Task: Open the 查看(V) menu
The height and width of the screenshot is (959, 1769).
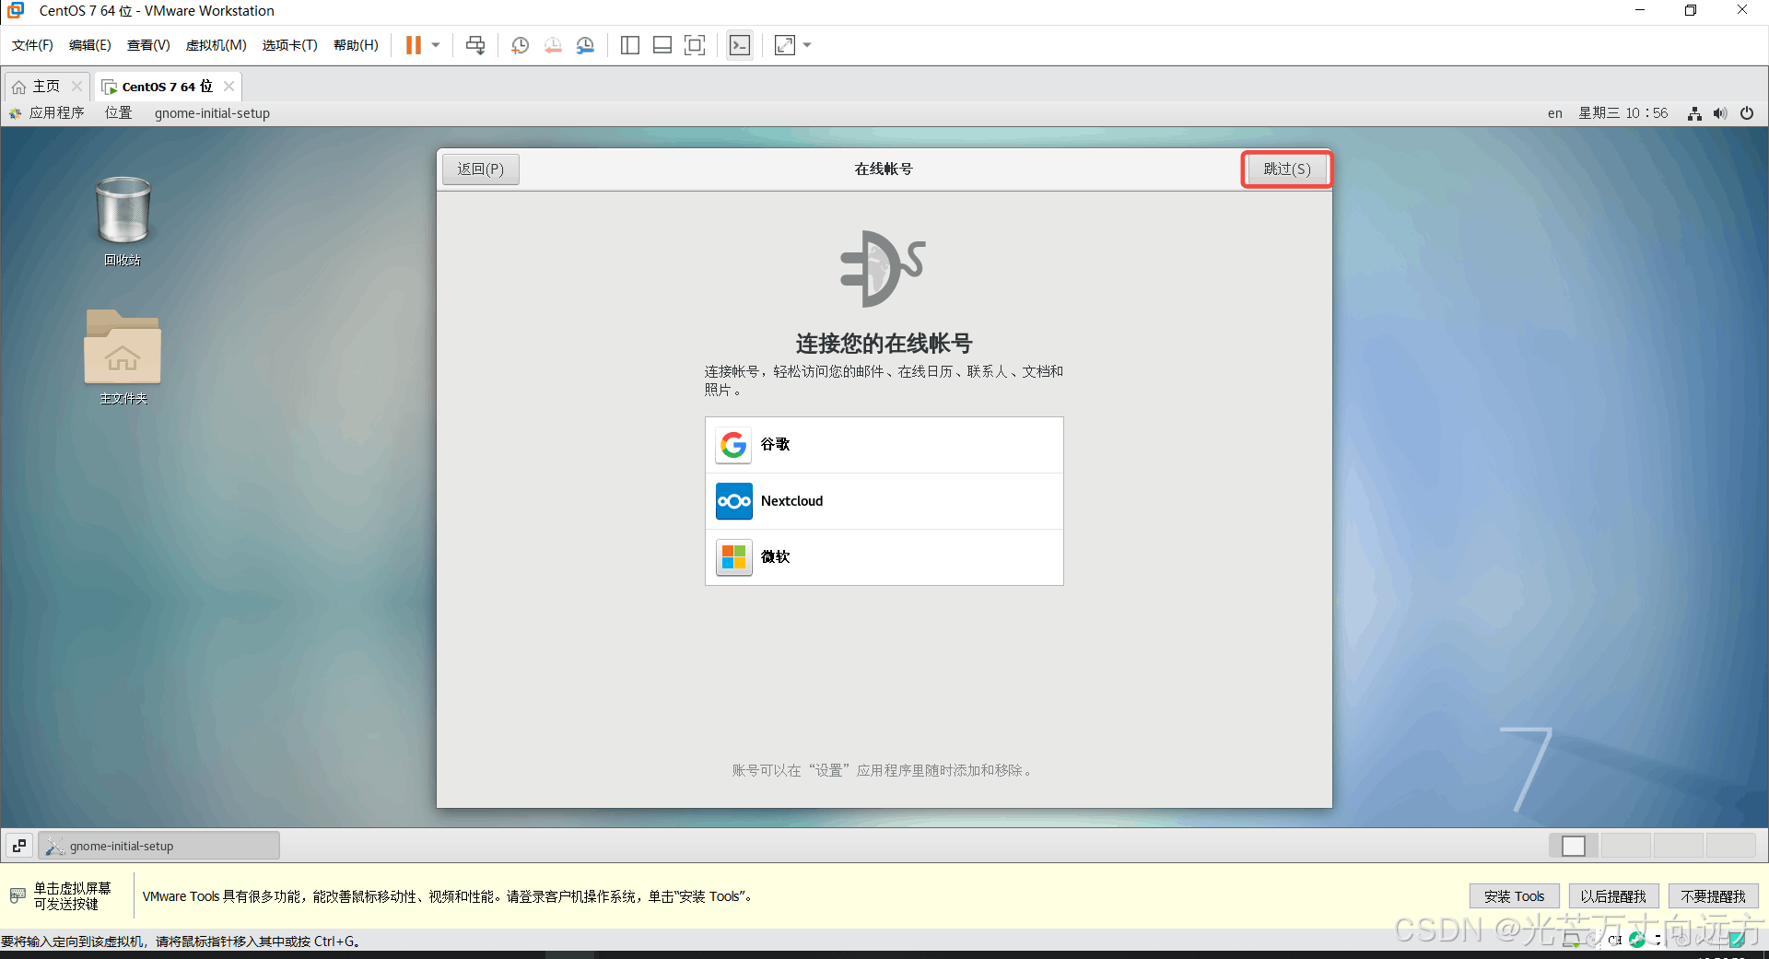Action: 148,45
